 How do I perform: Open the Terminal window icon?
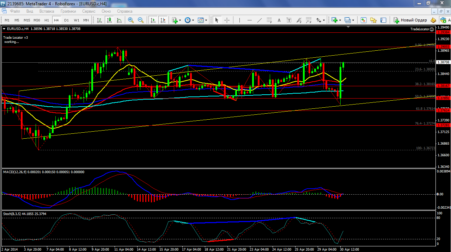coord(383,20)
